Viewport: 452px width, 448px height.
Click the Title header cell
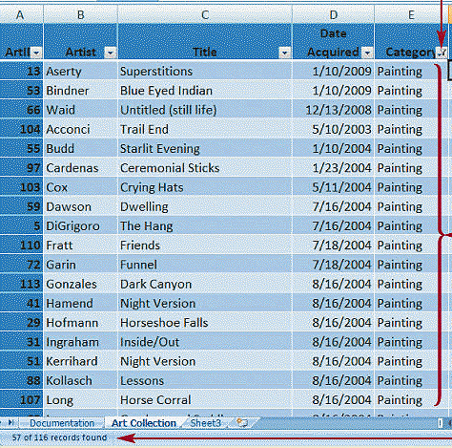205,41
